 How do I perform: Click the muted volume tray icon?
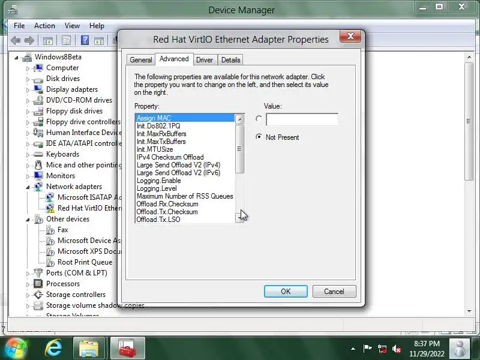(x=397, y=349)
